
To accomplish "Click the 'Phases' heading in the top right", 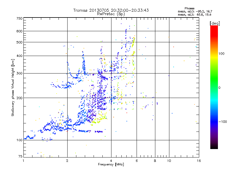I will pyautogui.click(x=189, y=8).
